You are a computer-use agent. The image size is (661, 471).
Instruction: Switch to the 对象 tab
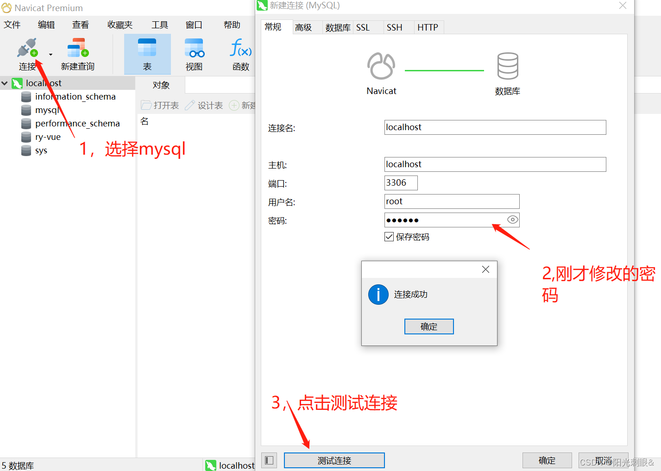coord(161,85)
